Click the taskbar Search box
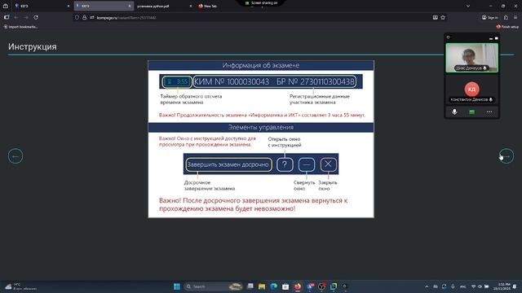The height and width of the screenshot is (293, 522). tap(214, 286)
